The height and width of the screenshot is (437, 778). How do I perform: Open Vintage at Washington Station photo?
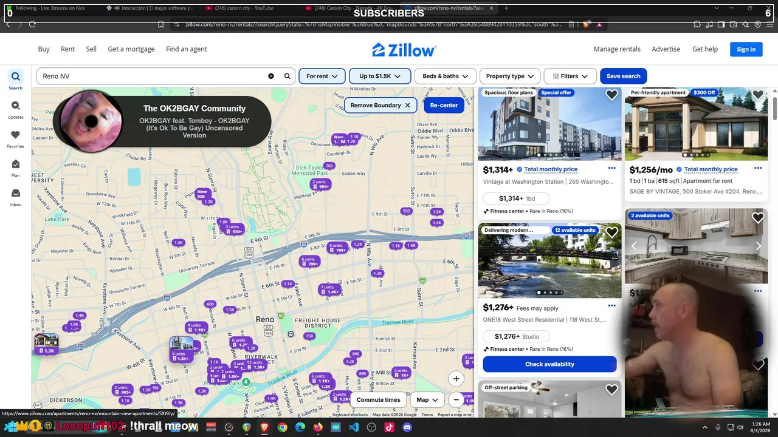pyautogui.click(x=549, y=124)
